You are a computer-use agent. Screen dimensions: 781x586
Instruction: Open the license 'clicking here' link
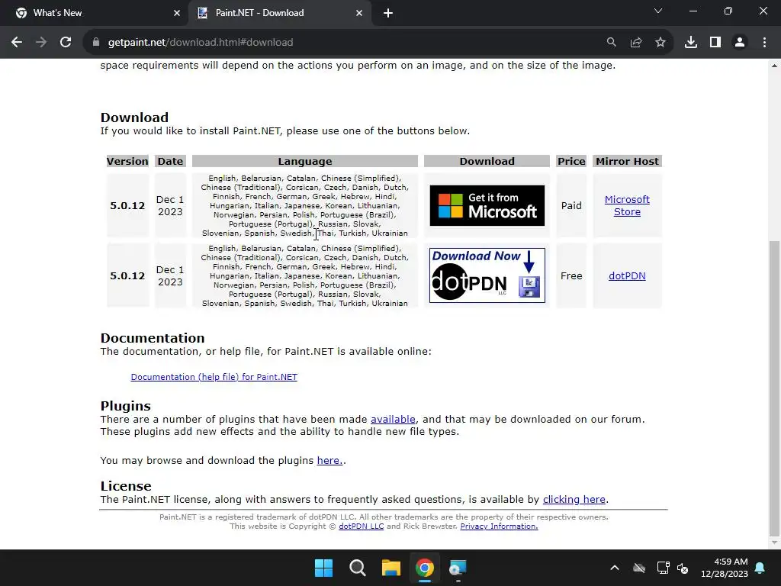click(574, 499)
